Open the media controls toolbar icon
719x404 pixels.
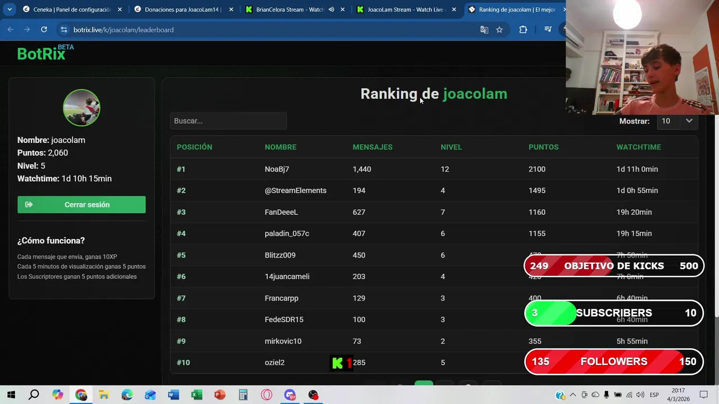548,30
